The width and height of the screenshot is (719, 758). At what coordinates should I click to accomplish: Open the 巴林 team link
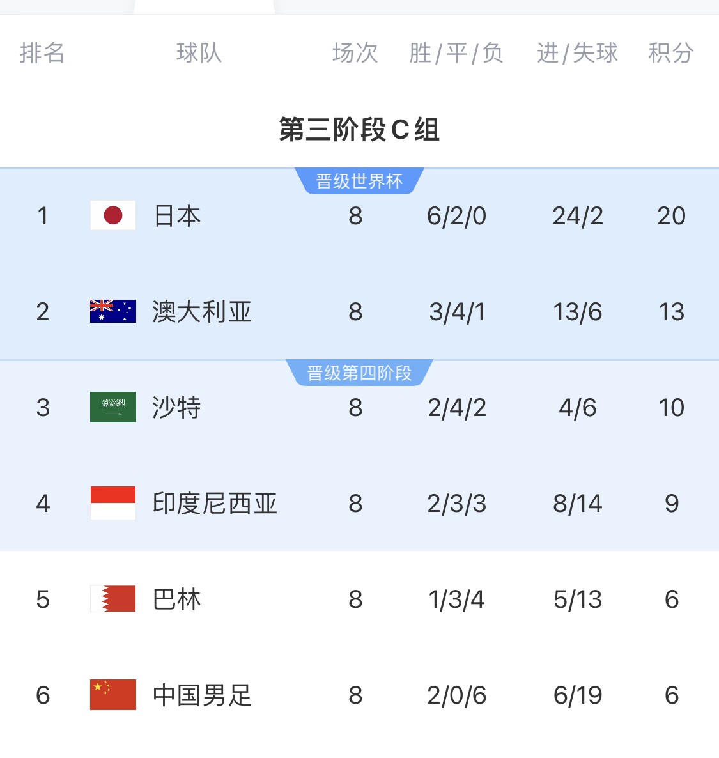click(177, 599)
